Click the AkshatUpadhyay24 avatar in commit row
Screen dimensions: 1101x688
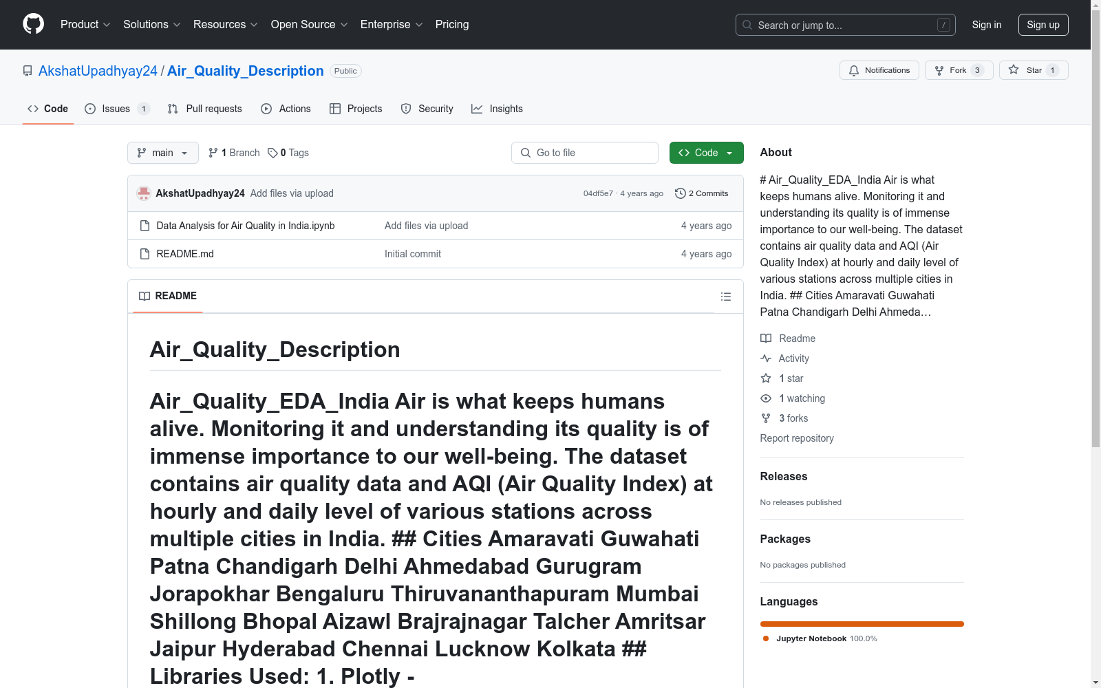144,193
